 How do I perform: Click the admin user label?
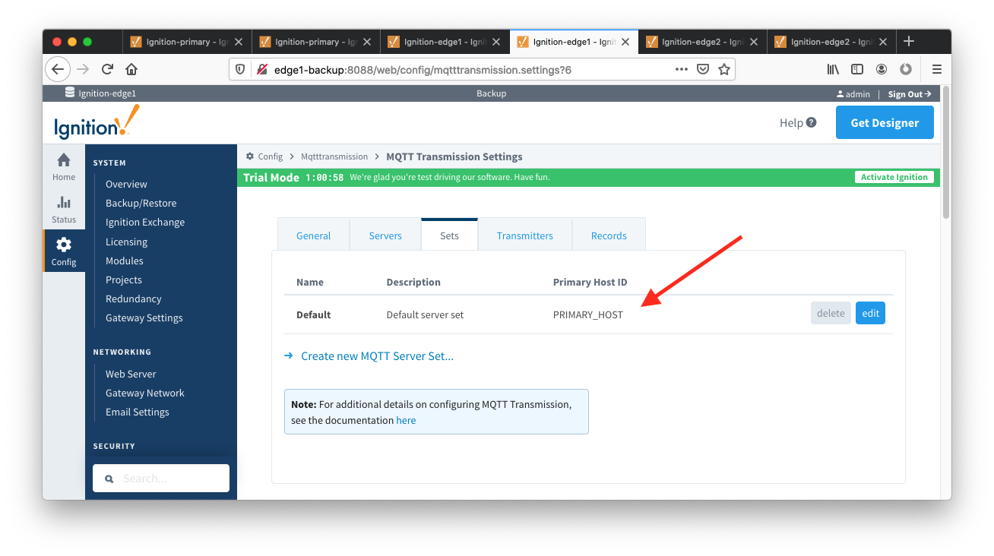pyautogui.click(x=853, y=94)
